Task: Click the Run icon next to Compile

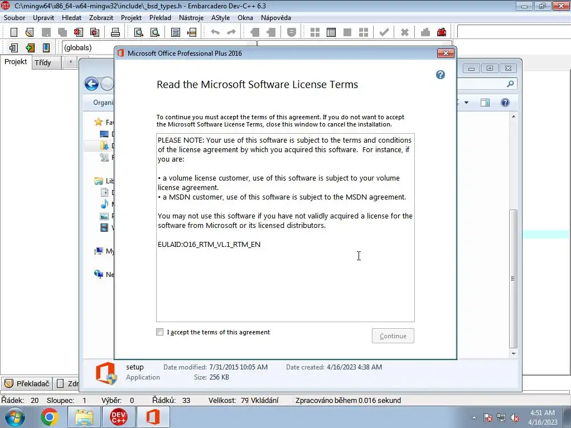Action: (331, 32)
